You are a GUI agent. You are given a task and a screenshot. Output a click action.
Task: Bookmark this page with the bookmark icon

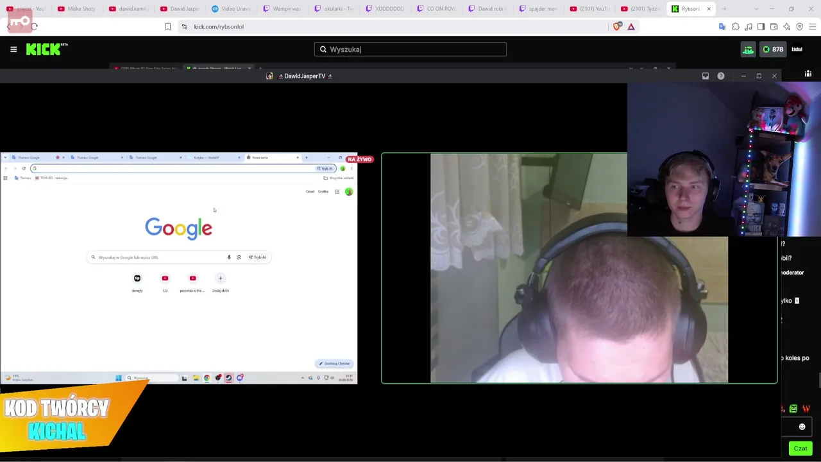point(168,27)
